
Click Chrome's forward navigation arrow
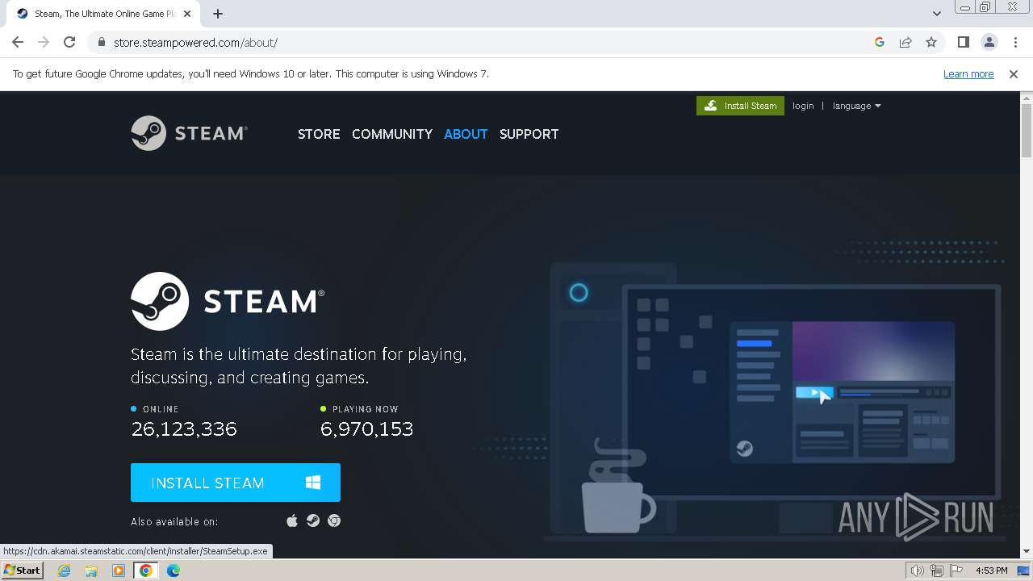tap(44, 42)
